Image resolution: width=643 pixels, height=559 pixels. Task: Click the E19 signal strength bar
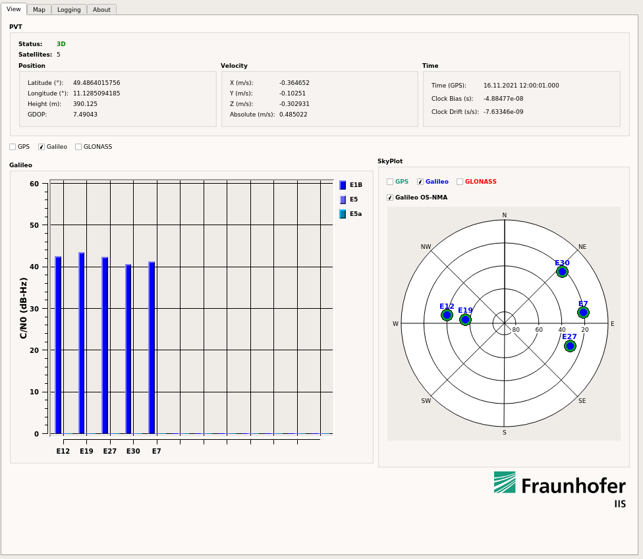click(82, 342)
